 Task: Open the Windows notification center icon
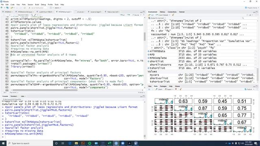pyautogui.click(x=256, y=143)
